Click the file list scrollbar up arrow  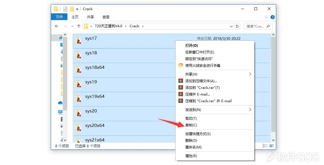[273, 35]
